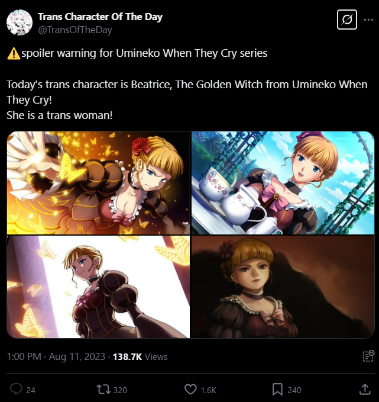This screenshot has width=379, height=402.
Task: Open the transcript icon beside views
Action: (x=368, y=356)
